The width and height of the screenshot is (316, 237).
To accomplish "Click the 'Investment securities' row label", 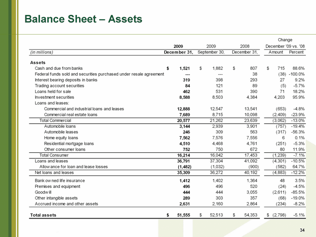I will coord(54,97).
